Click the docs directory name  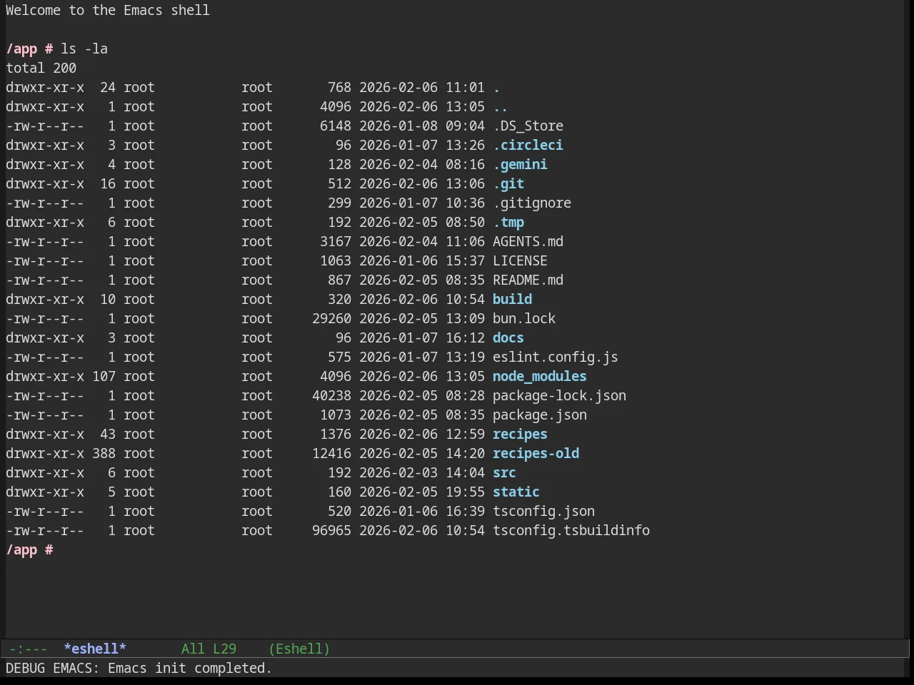pos(508,338)
